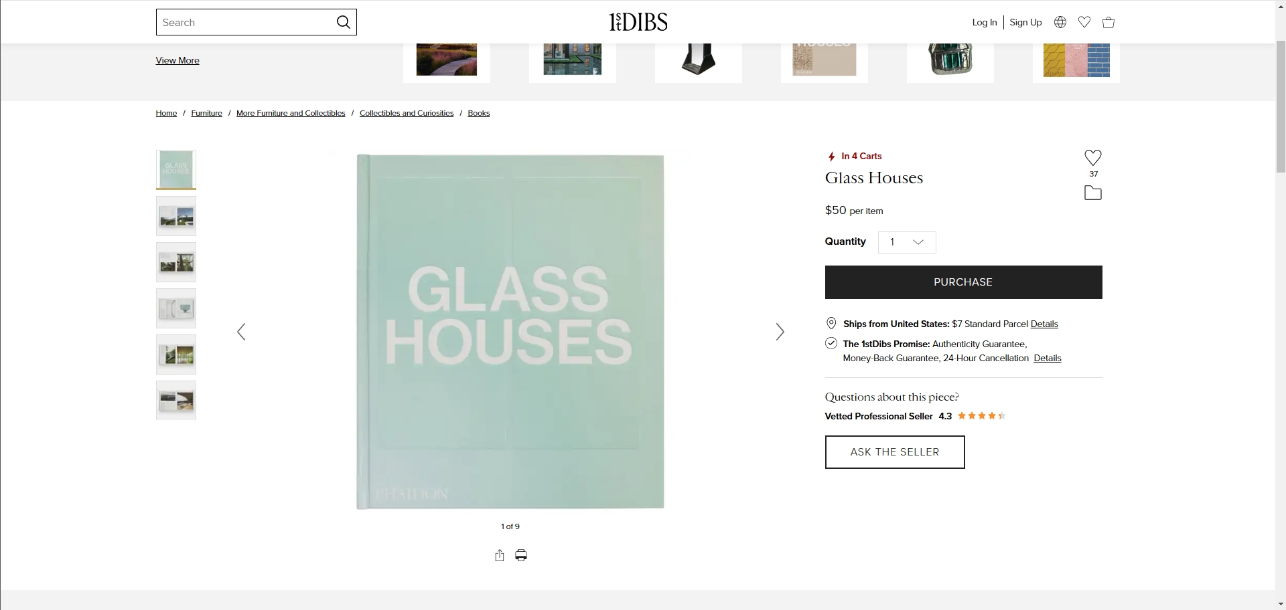Go to previous image with left arrow

(241, 332)
